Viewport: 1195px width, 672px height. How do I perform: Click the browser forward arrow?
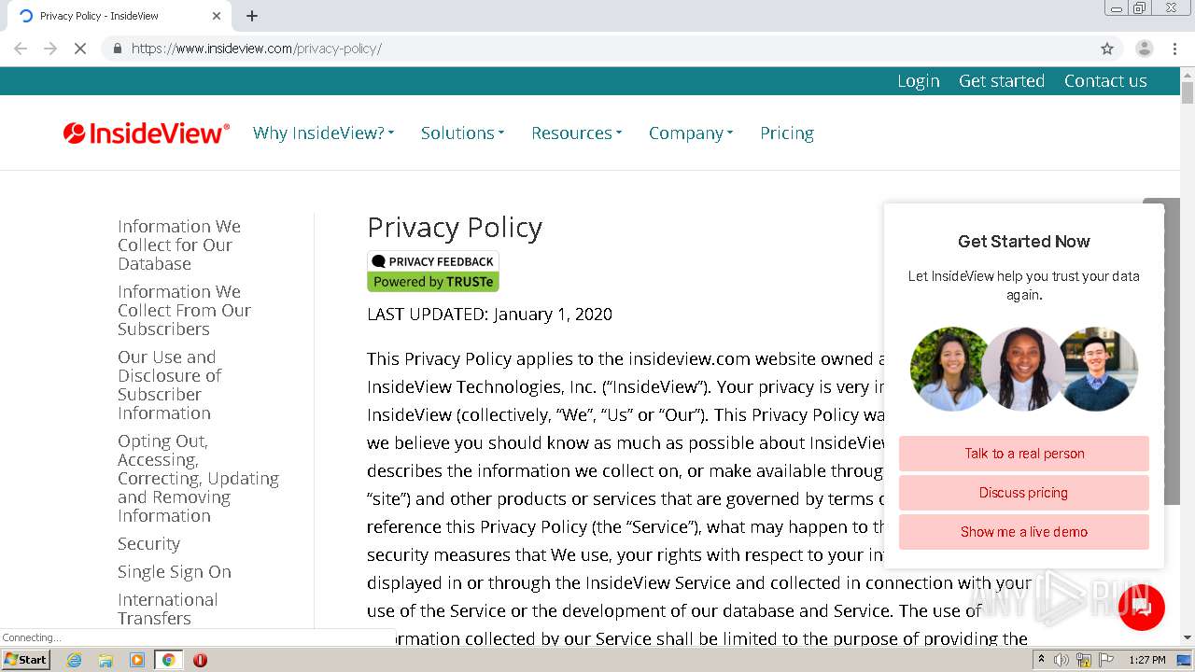click(x=50, y=49)
